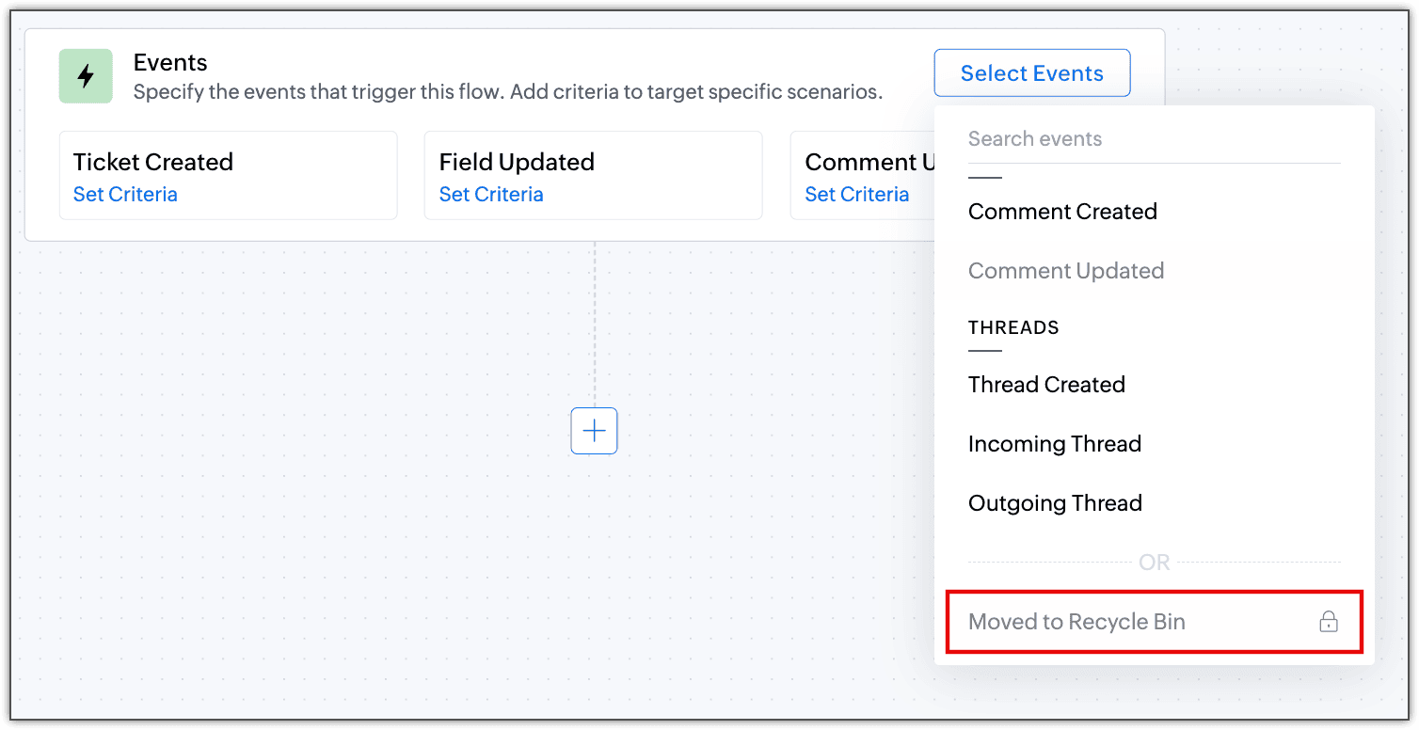This screenshot has width=1419, height=730.
Task: Set Criteria for Ticket Created
Action: pos(125,195)
